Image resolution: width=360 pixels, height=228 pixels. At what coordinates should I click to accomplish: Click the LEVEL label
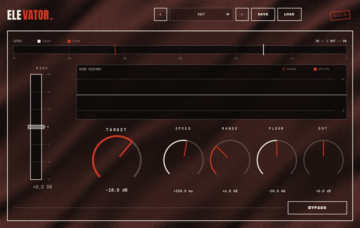[18, 41]
